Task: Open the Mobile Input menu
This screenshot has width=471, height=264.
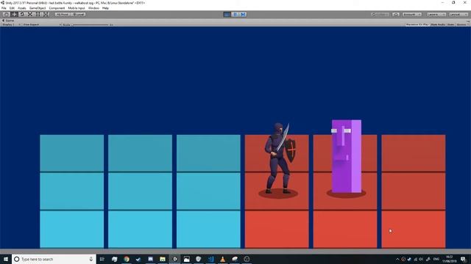Action: click(x=77, y=8)
